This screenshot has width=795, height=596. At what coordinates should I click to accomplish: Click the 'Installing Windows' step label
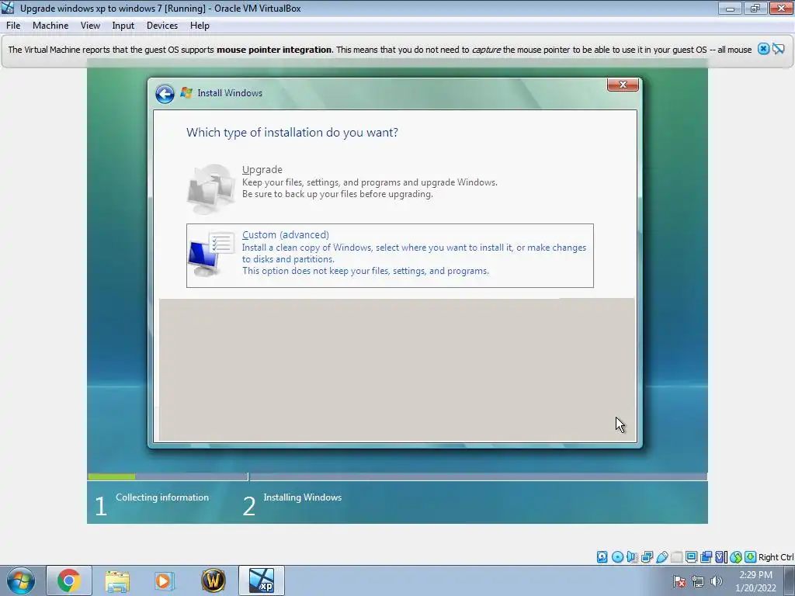(x=302, y=497)
